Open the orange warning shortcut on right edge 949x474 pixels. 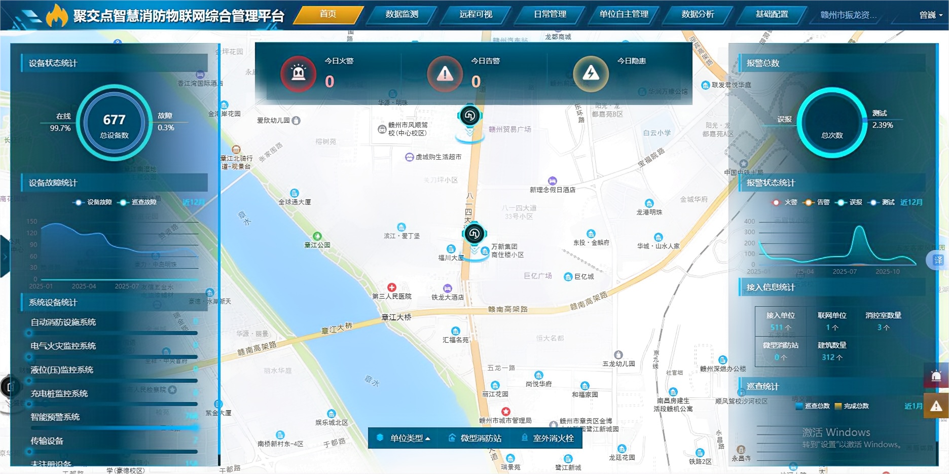(936, 406)
